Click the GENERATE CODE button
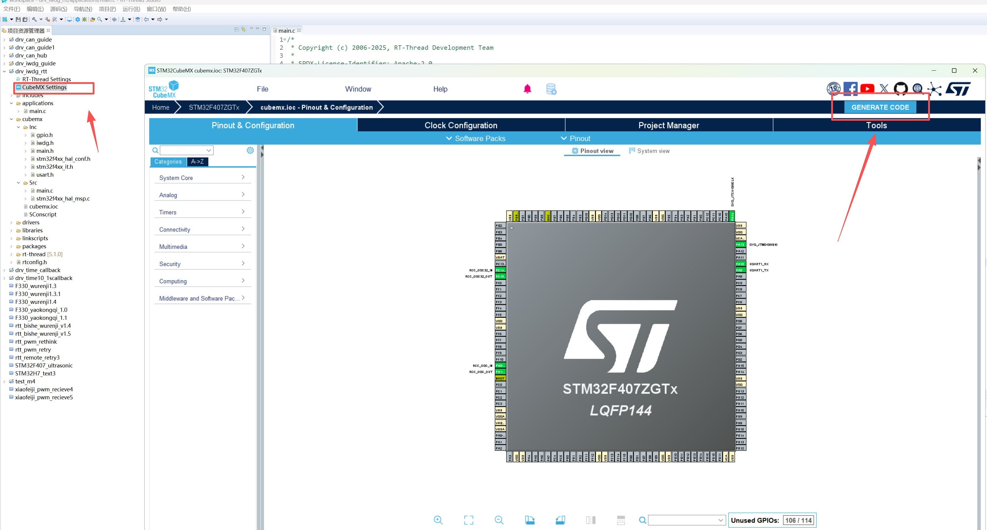The image size is (987, 530). pos(880,107)
